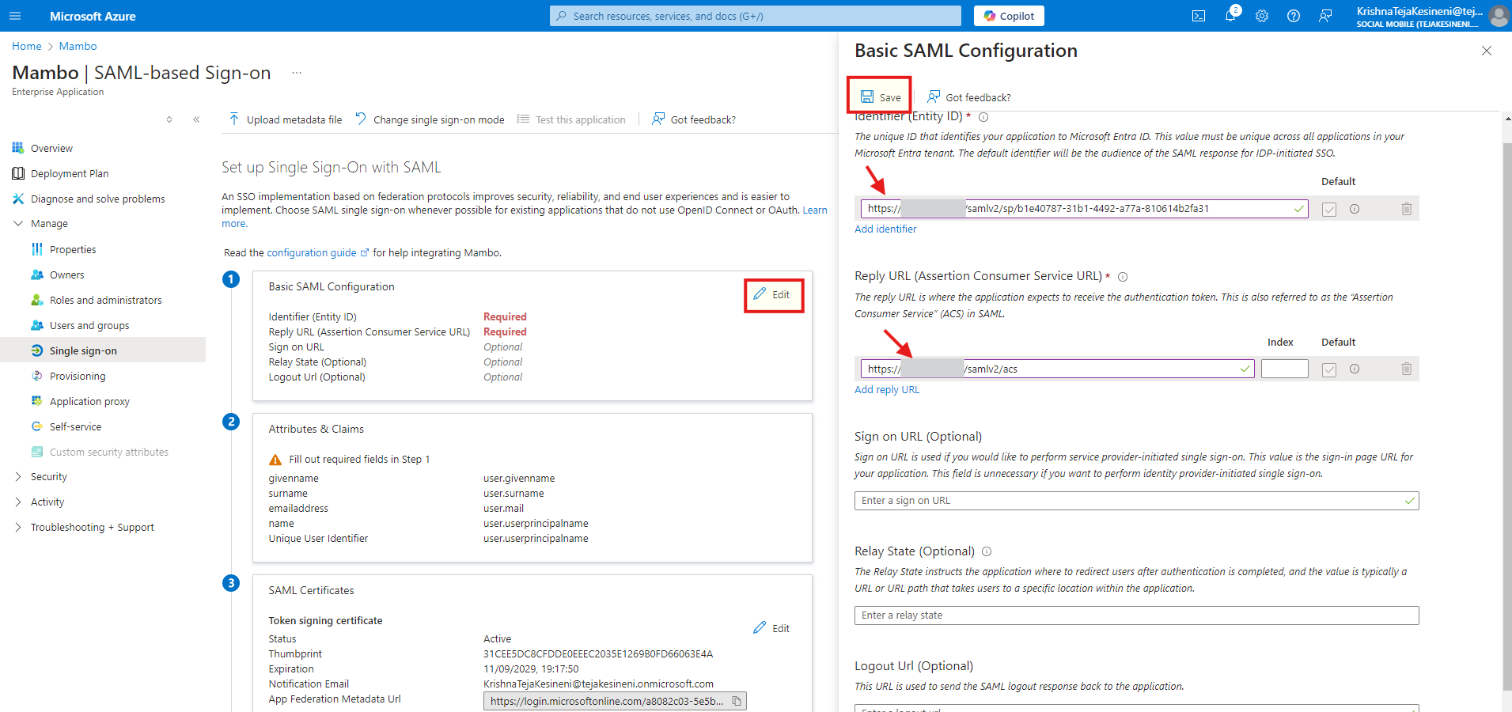
Task: Open the notifications bell
Action: [1230, 16]
